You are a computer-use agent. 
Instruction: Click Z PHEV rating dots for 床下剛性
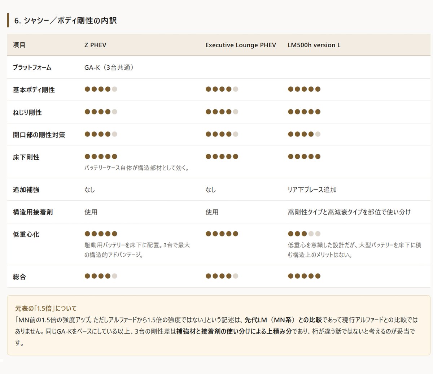click(x=101, y=156)
